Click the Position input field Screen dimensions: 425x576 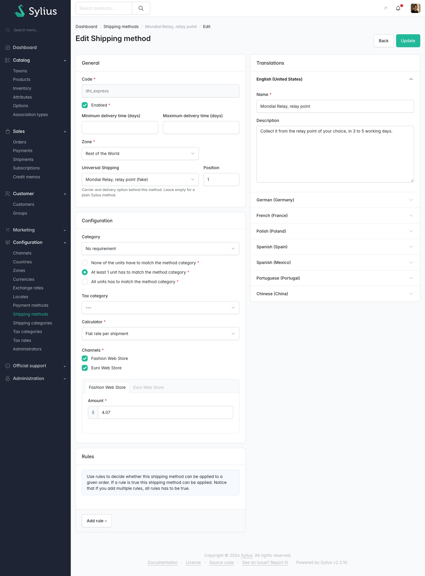pos(221,180)
